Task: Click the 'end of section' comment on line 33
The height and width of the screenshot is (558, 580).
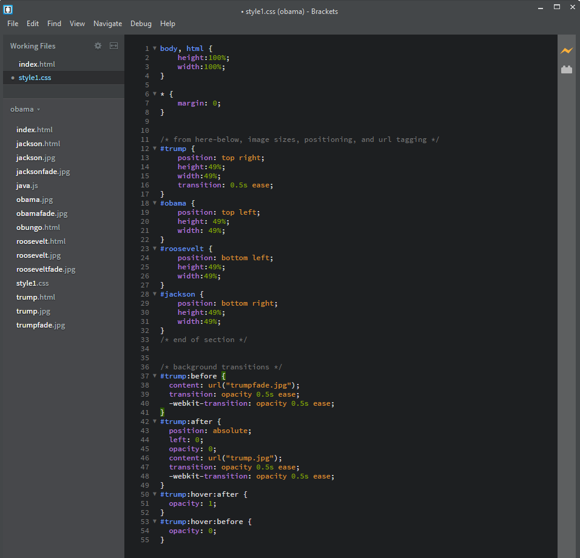Action: [204, 340]
